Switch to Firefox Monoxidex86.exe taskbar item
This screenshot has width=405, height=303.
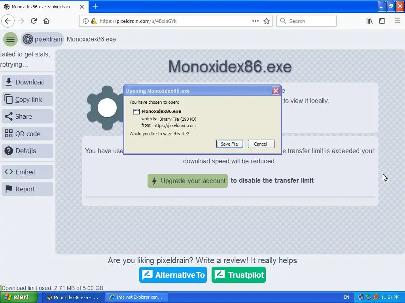[73, 297]
